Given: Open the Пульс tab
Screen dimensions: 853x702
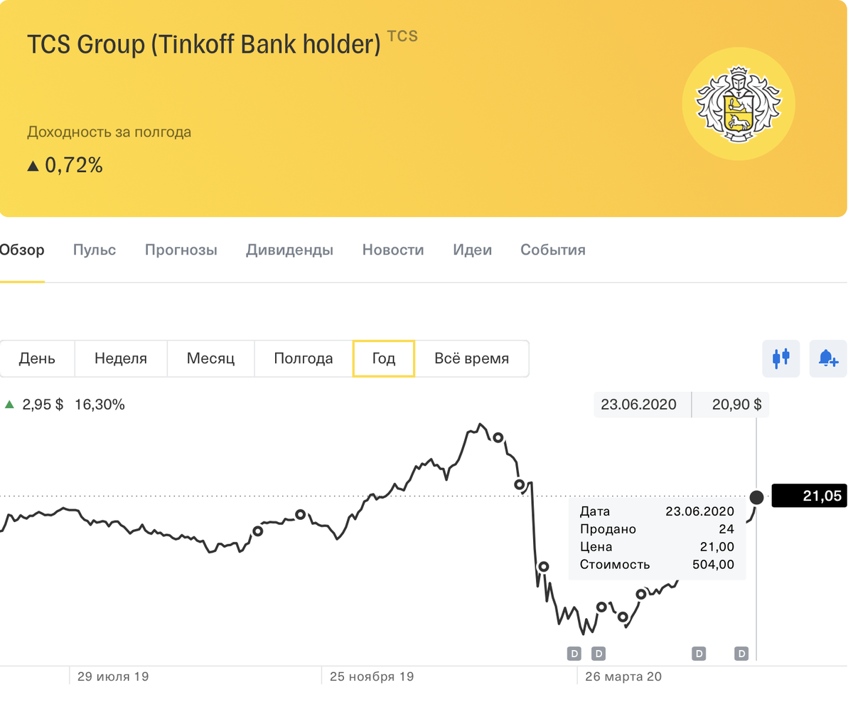Looking at the screenshot, I should pos(95,250).
